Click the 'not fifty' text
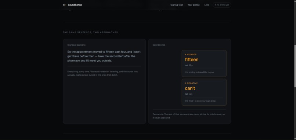Image resolution: width=296 pixels, height=140 pixels. click(x=189, y=65)
